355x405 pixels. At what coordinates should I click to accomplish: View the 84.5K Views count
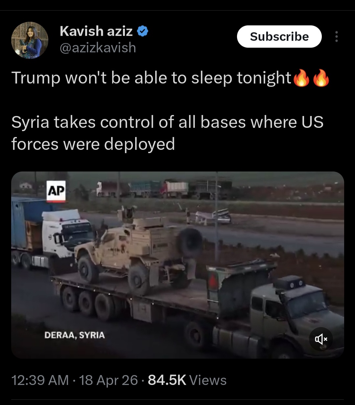point(187,380)
